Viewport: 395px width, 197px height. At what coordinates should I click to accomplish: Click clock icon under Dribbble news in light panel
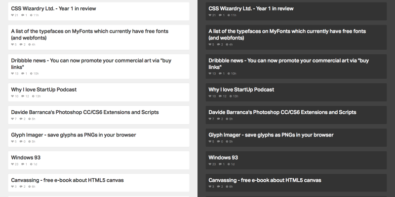[31, 73]
